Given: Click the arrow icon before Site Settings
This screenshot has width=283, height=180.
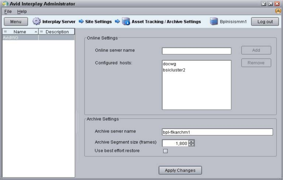Looking at the screenshot, I should tap(81, 21).
